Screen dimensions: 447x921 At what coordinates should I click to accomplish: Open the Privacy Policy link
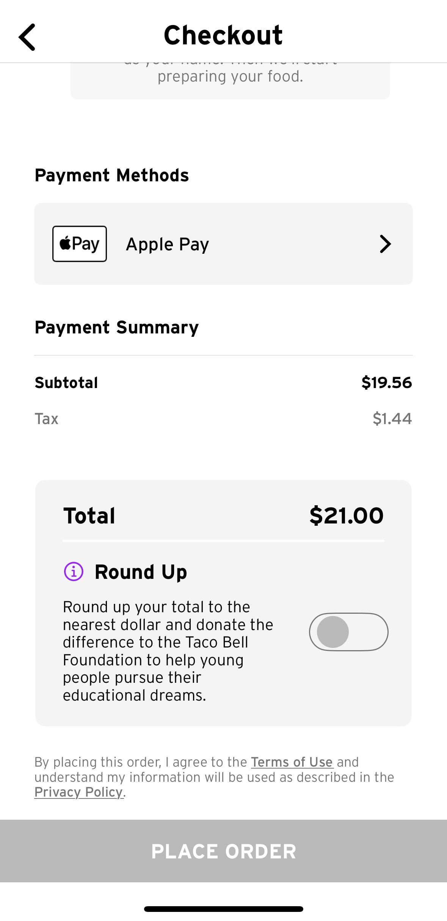(78, 792)
